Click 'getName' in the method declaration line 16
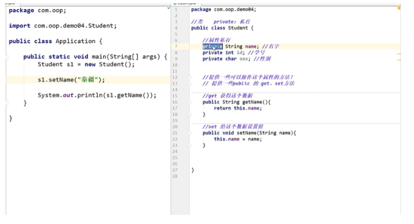Viewport: 414px width, 224px height. (x=252, y=102)
